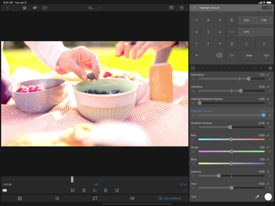Viewport: 275px width, 206px height.
Task: Expand the effects list options dropdown
Action: click(x=45, y=8)
